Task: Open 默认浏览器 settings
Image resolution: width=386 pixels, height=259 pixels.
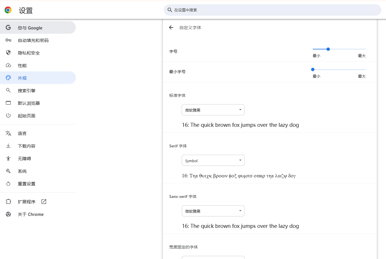Action: (x=38, y=103)
